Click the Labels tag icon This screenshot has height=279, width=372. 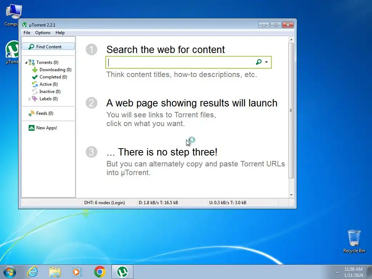click(35, 99)
